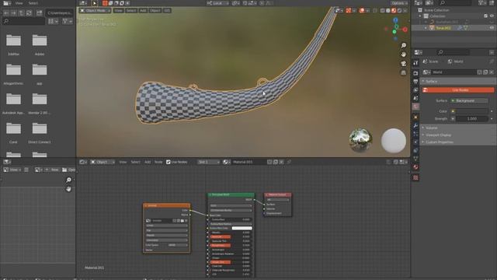Switch perspective/orthographic grid icon in viewport
Screen dimensions: 497x280
pos(403,72)
